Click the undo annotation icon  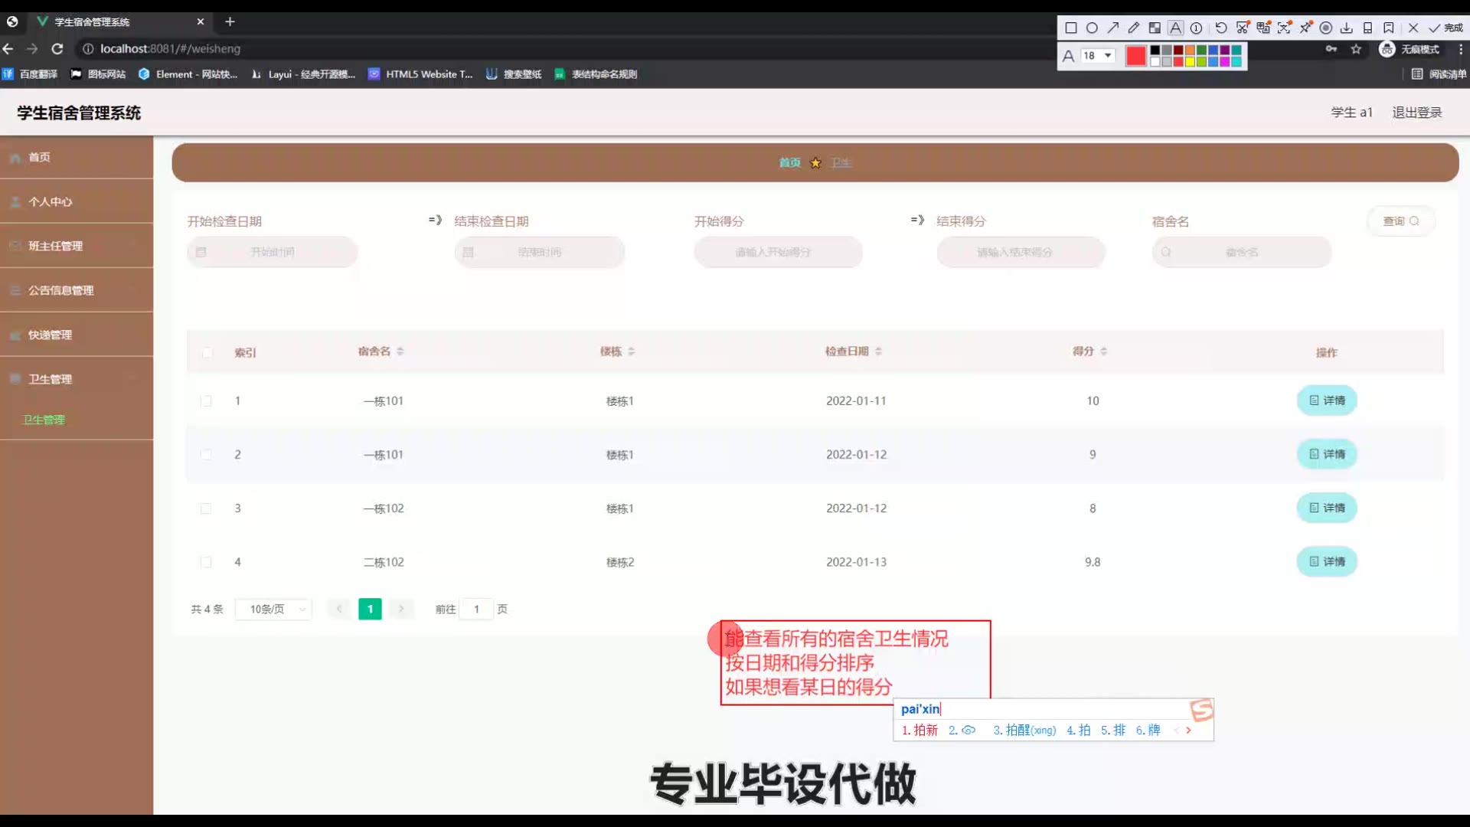[1221, 28]
